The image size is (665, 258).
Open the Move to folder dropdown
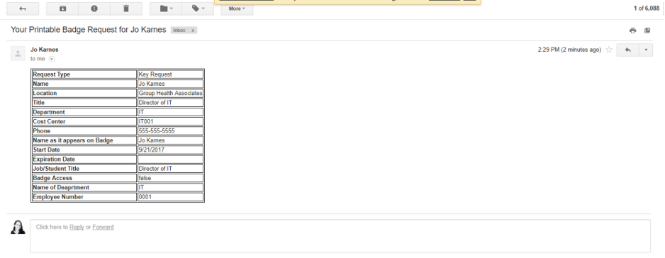166,9
